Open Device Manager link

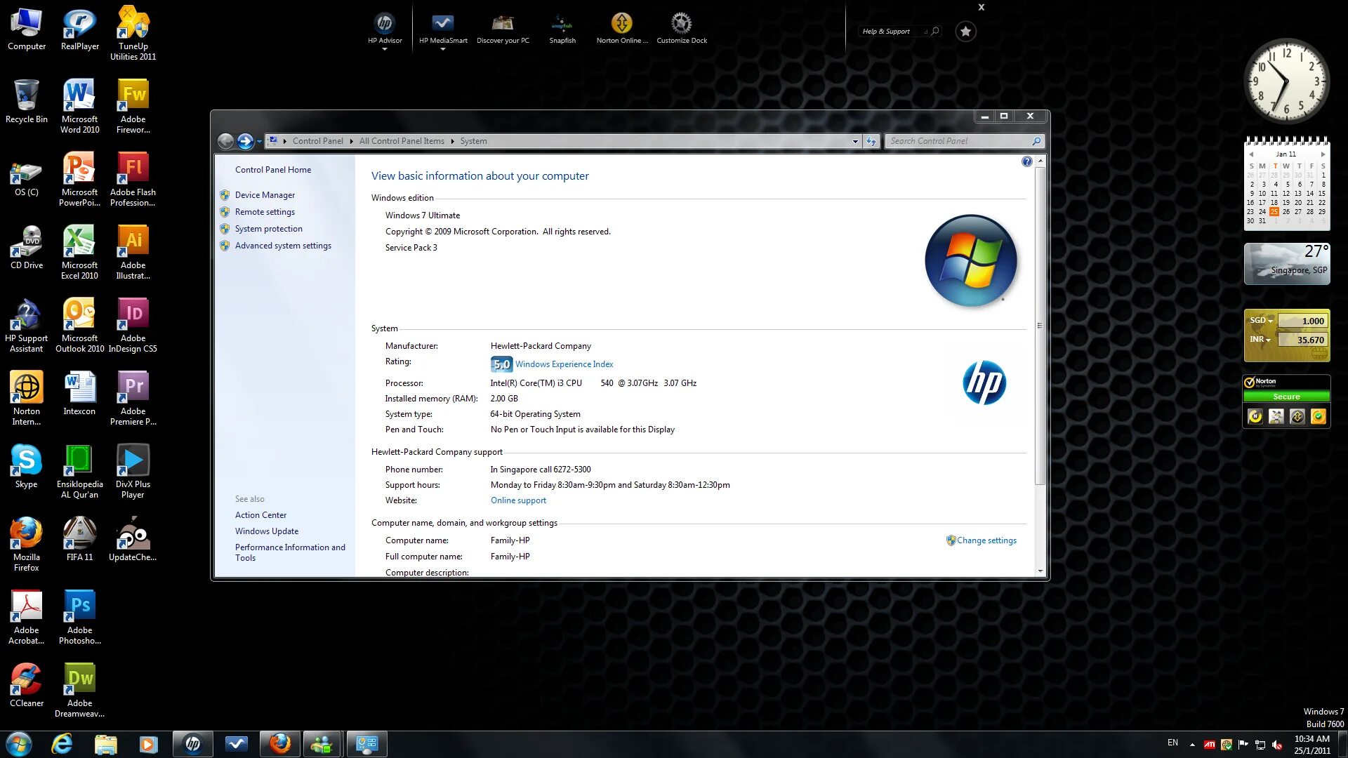[x=265, y=195]
